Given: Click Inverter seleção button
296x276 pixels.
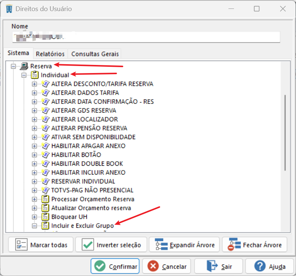Looking at the screenshot, I should click(111, 245).
